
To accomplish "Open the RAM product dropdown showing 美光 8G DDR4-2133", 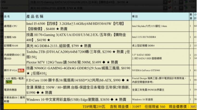I will [99, 8].
